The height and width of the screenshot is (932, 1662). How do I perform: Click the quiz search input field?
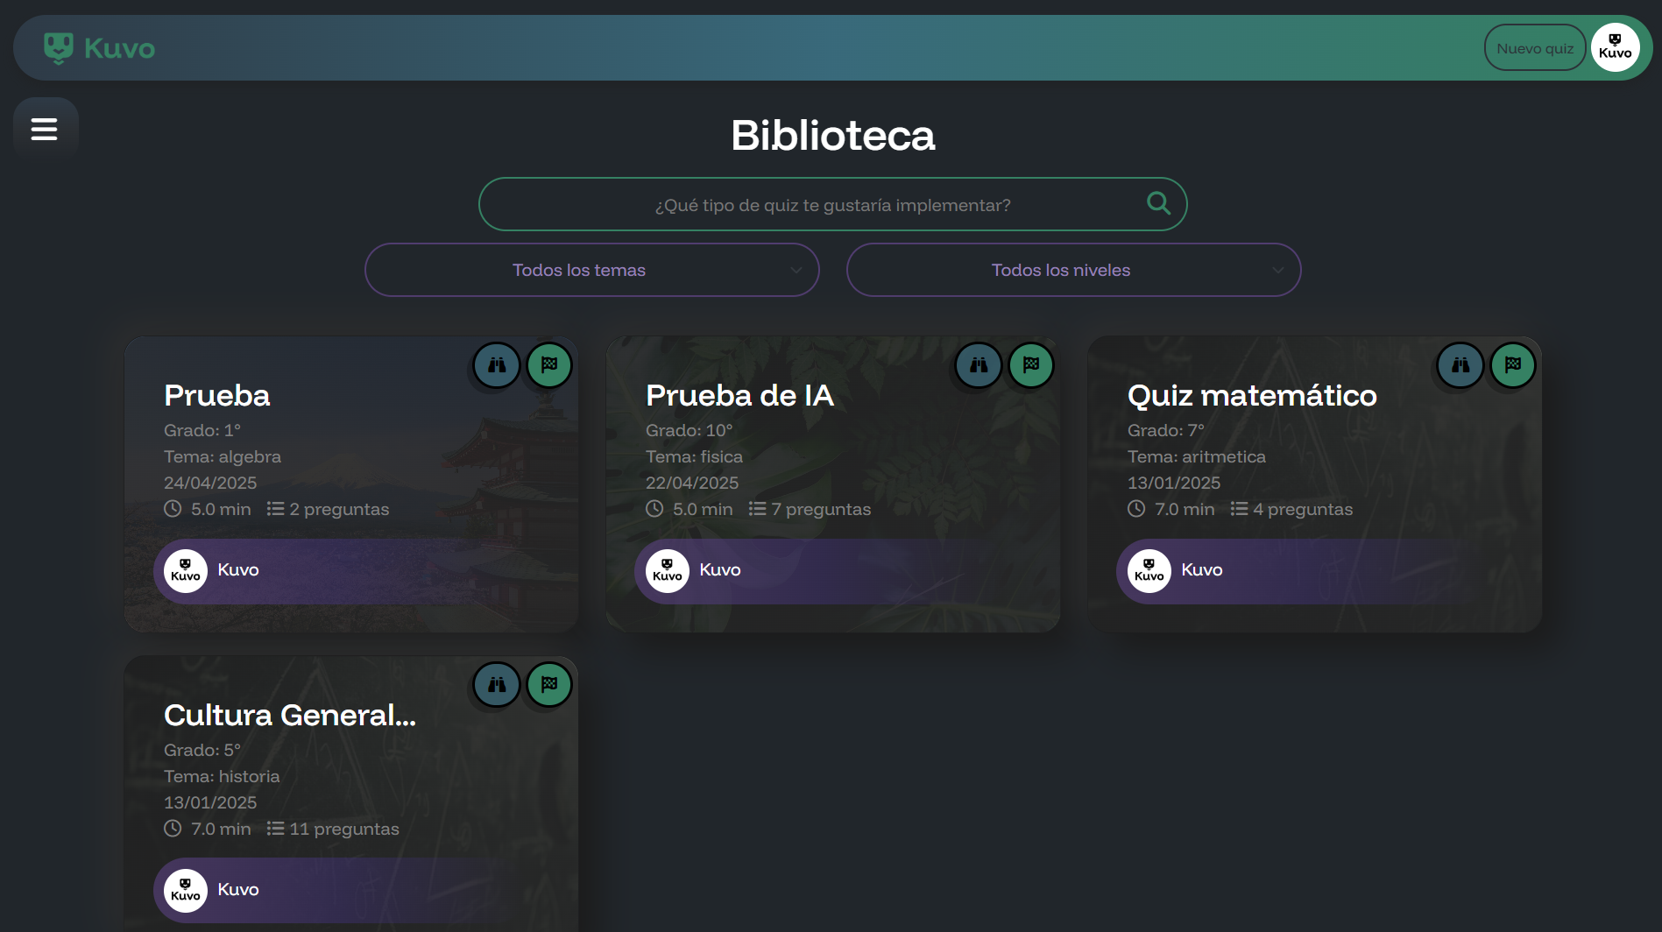coord(832,203)
